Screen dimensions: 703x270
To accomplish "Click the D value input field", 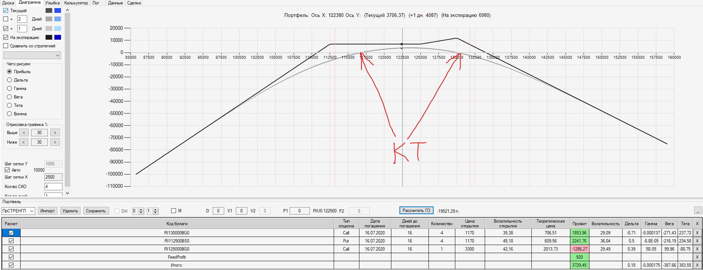I will (x=218, y=211).
